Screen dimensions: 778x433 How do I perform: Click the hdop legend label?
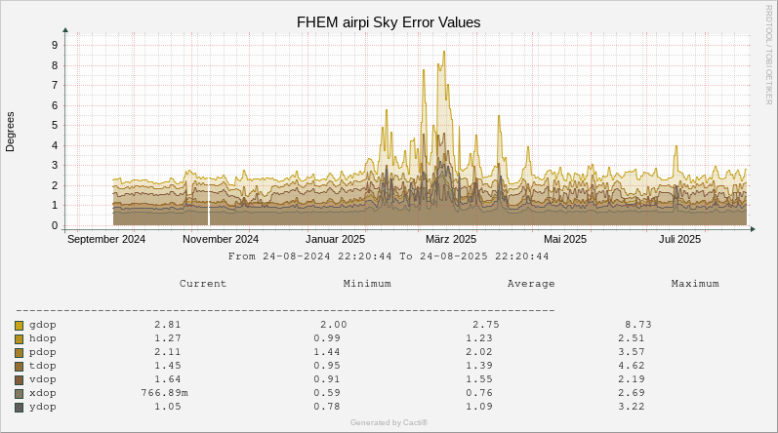point(43,338)
